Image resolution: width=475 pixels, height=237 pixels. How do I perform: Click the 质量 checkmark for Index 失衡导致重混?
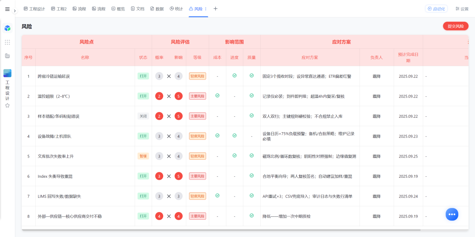(x=252, y=175)
